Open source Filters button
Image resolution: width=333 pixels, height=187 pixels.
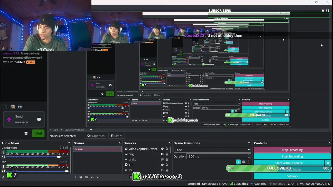click(116, 136)
